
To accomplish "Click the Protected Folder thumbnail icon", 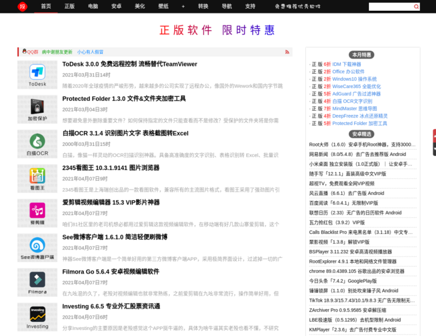I will [38, 109].
